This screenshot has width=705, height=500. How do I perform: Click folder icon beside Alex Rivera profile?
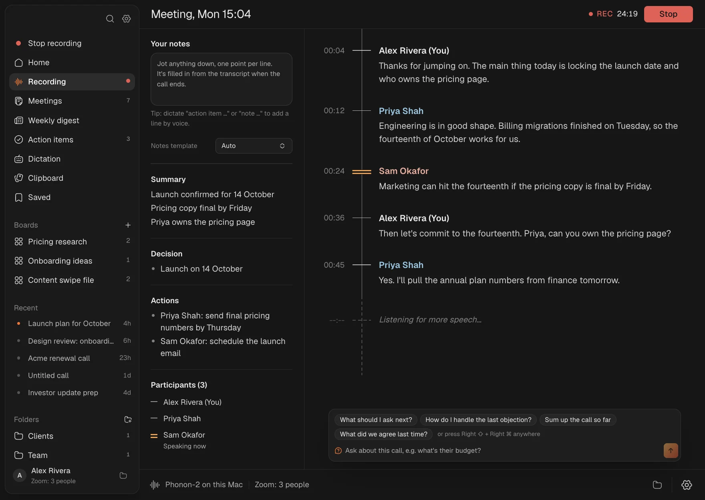pyautogui.click(x=123, y=476)
